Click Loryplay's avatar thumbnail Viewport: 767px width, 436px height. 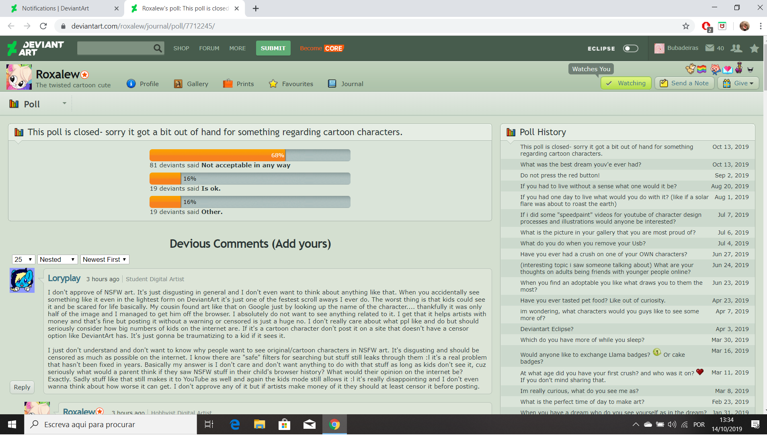coord(22,280)
